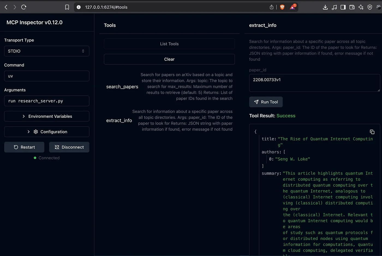Bookmark the current page
Viewport: 382px width, 256px height.
click(x=67, y=7)
